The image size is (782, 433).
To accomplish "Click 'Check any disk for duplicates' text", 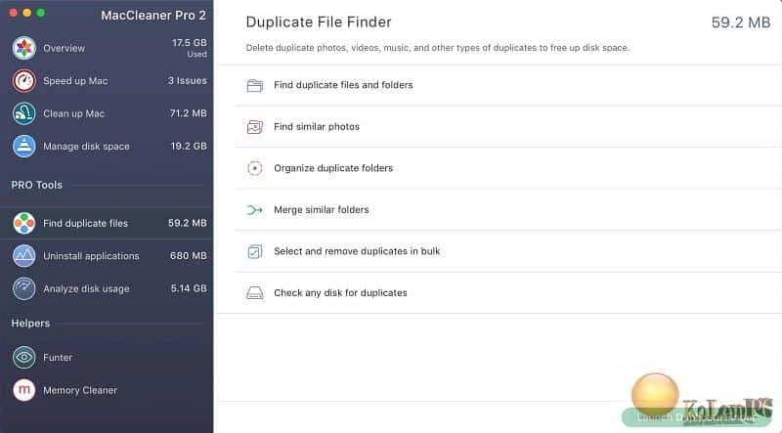I will 340,293.
